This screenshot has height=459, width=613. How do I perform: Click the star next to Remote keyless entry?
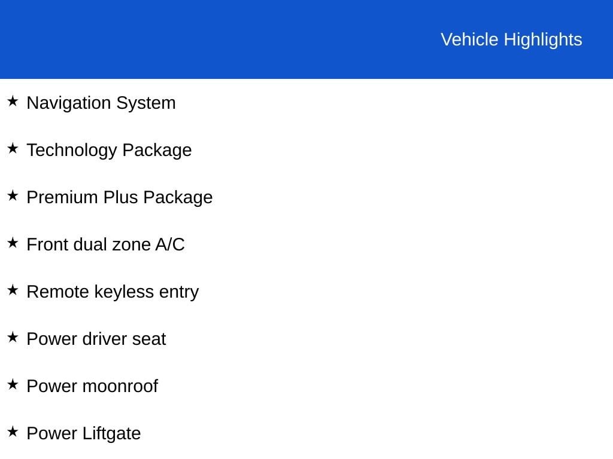[x=13, y=290]
